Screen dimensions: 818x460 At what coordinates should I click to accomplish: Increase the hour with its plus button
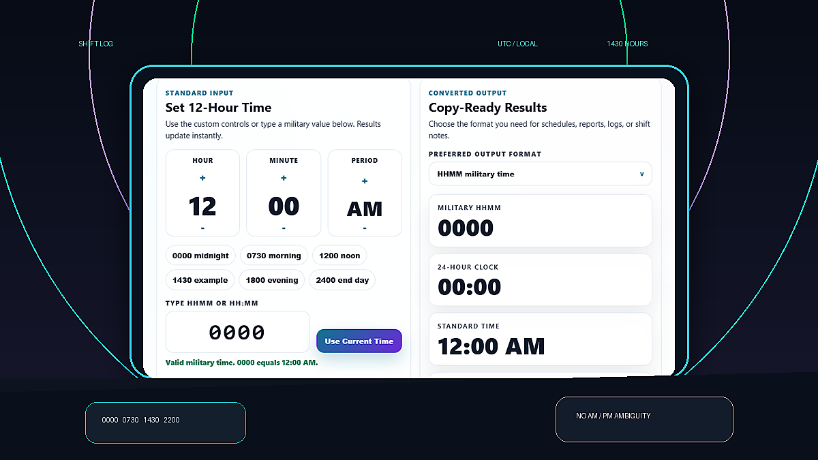click(x=202, y=178)
